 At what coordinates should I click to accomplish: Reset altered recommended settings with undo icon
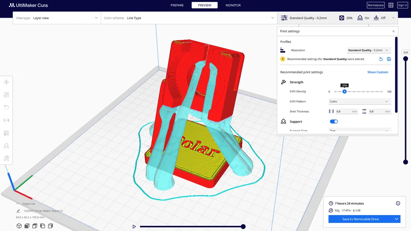point(381,59)
